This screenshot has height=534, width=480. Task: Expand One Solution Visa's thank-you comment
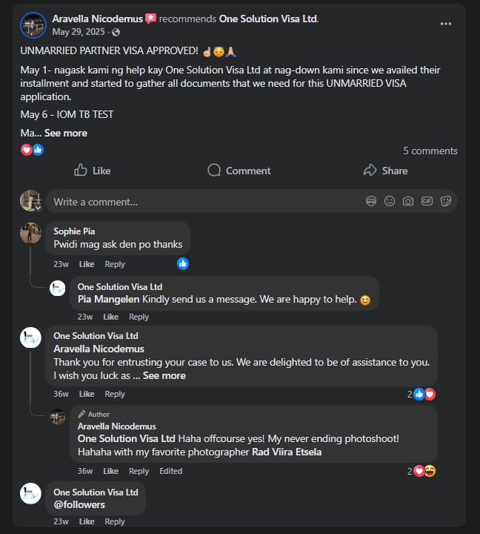point(164,375)
